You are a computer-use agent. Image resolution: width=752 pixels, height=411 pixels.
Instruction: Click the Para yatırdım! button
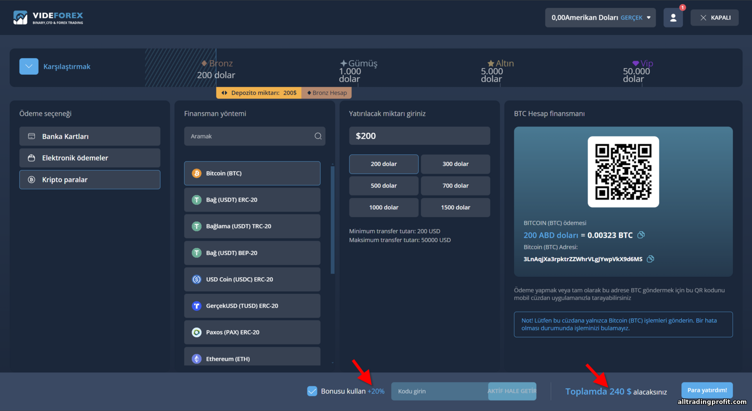pyautogui.click(x=707, y=390)
